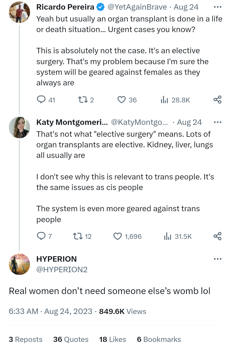231x348 pixels.
Task: Show the 18 Likes list
Action: point(113,339)
